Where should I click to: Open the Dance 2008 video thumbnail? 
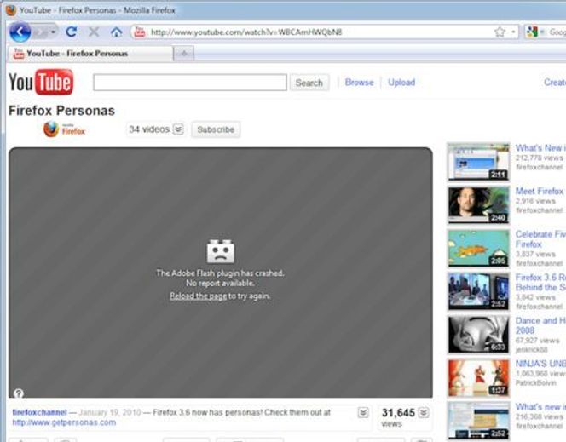click(478, 335)
